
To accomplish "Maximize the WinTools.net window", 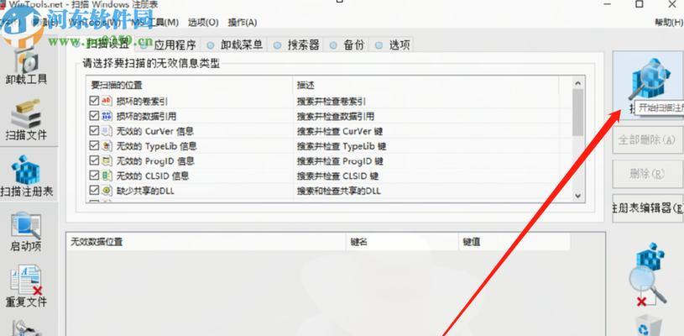I will pyautogui.click(x=639, y=4).
